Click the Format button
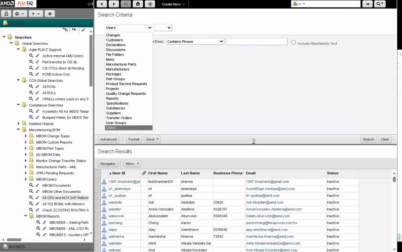The height and width of the screenshot is (252, 402). point(134,139)
